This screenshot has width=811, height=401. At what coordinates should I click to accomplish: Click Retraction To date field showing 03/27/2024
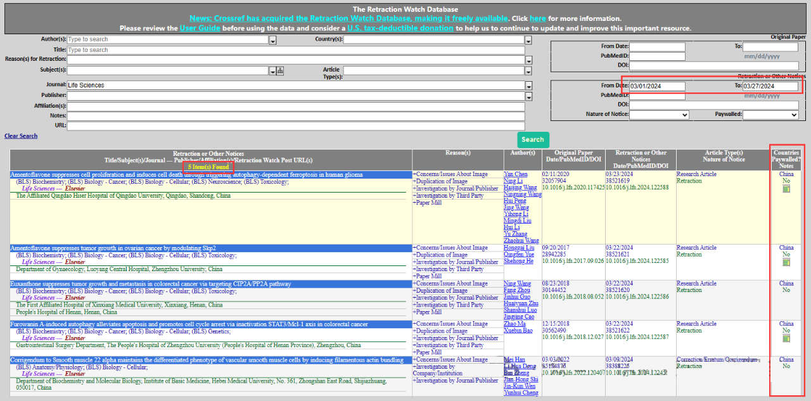(770, 86)
